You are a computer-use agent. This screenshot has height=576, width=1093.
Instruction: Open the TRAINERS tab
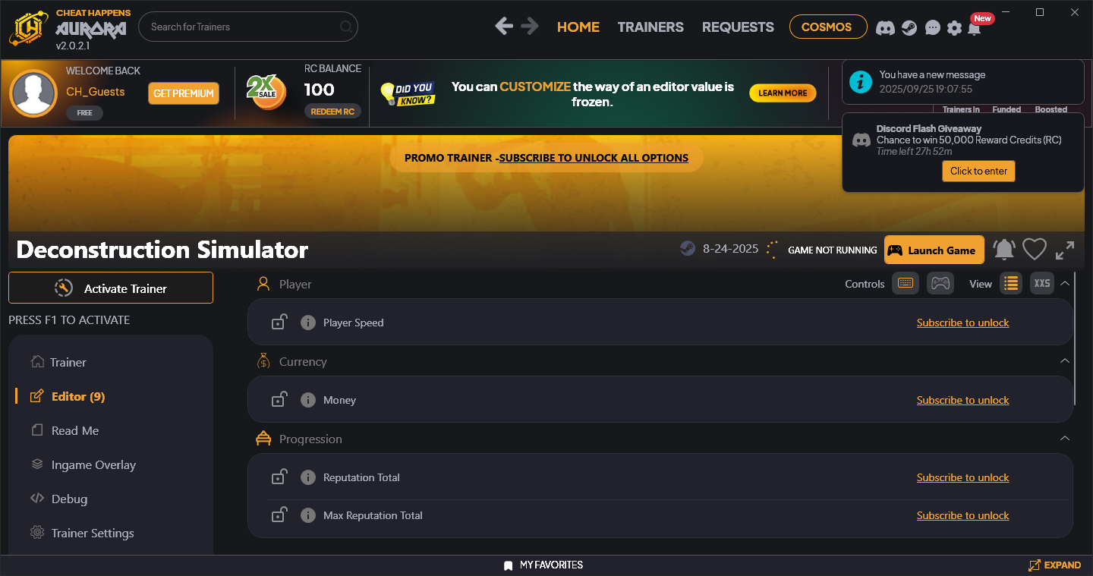click(650, 27)
